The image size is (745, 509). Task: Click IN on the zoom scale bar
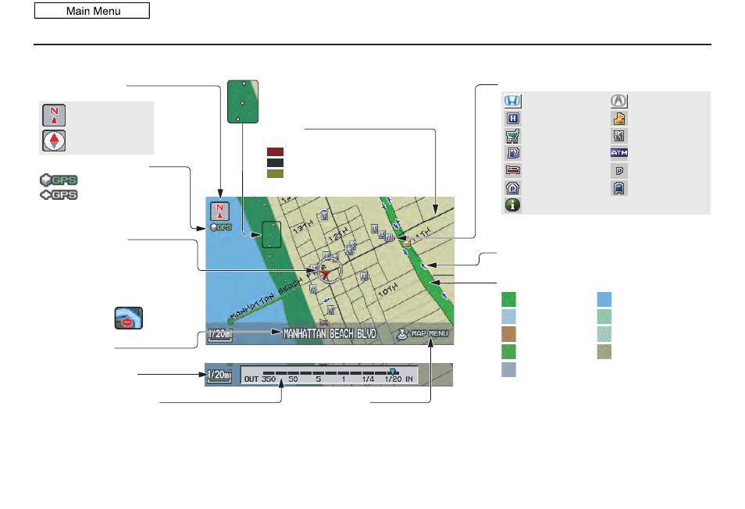click(409, 379)
